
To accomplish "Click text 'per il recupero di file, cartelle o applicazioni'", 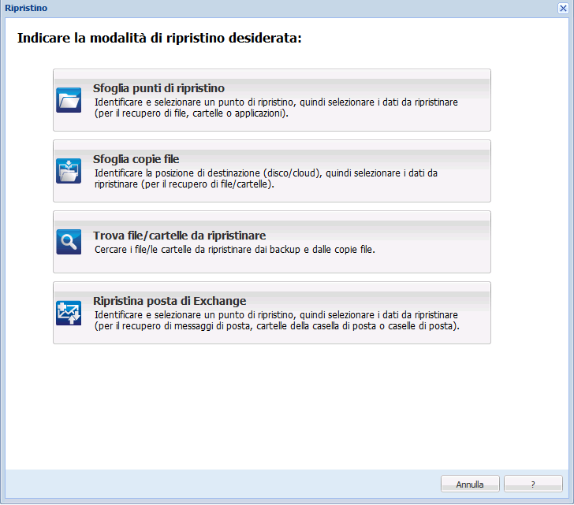I will (x=192, y=113).
